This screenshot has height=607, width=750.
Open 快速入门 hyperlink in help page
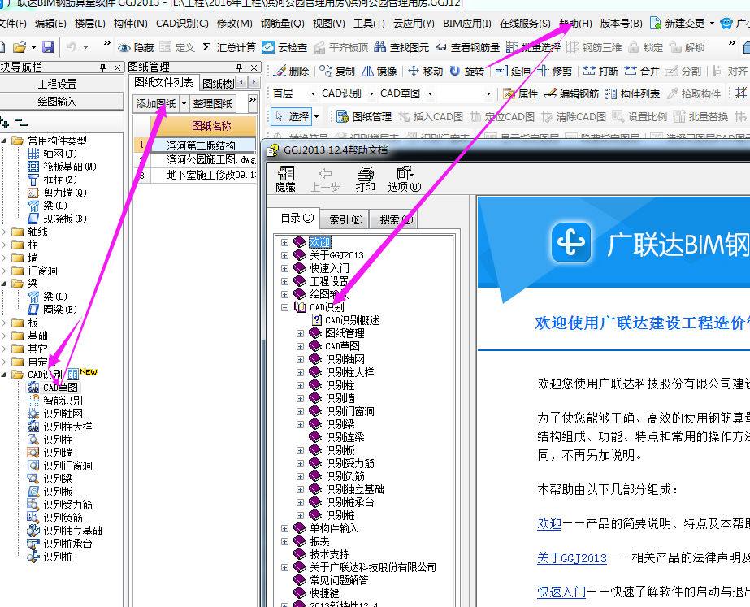point(561,592)
